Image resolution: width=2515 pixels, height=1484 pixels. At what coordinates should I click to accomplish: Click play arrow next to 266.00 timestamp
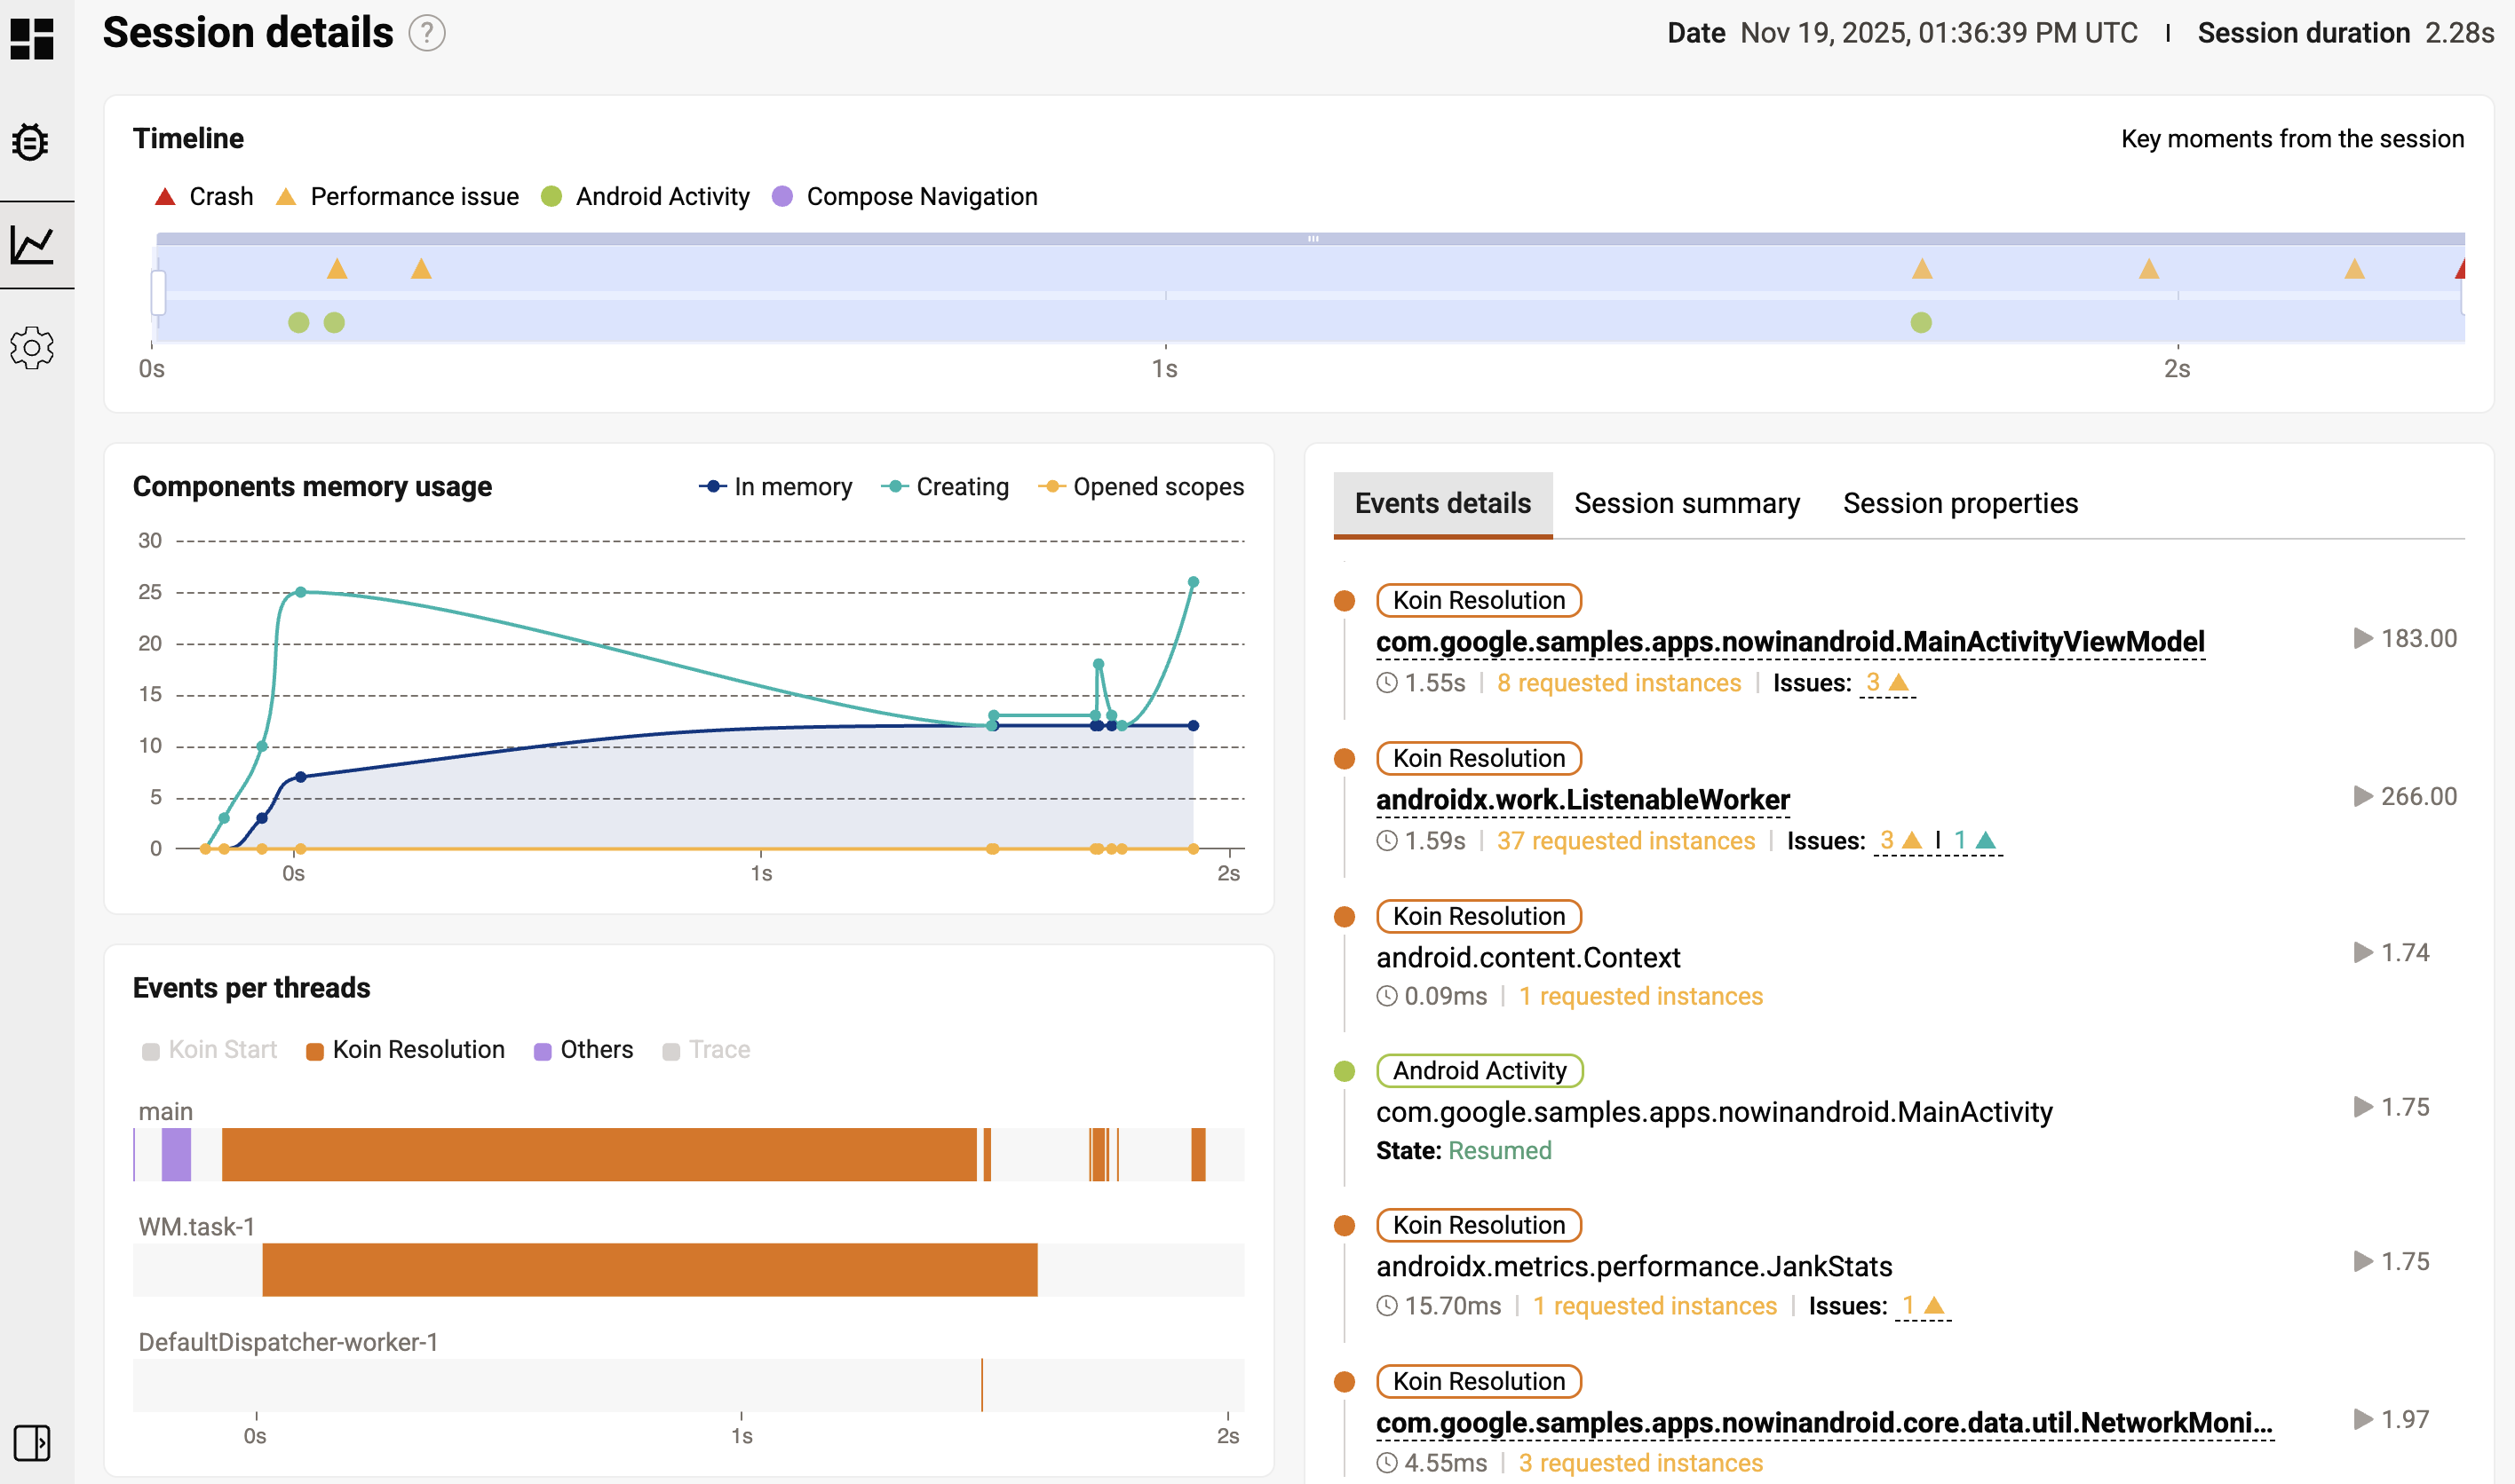tap(2363, 796)
